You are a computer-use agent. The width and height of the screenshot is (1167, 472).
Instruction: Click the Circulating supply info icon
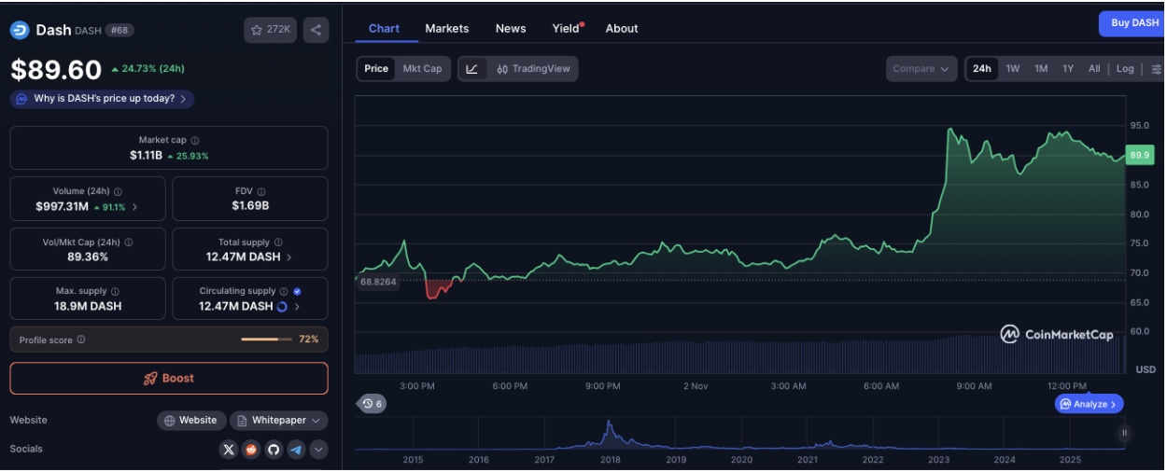[x=284, y=291]
